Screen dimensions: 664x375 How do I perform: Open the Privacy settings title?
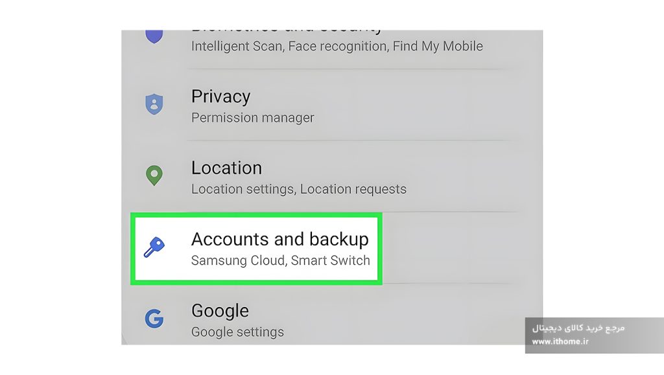pyautogui.click(x=220, y=97)
